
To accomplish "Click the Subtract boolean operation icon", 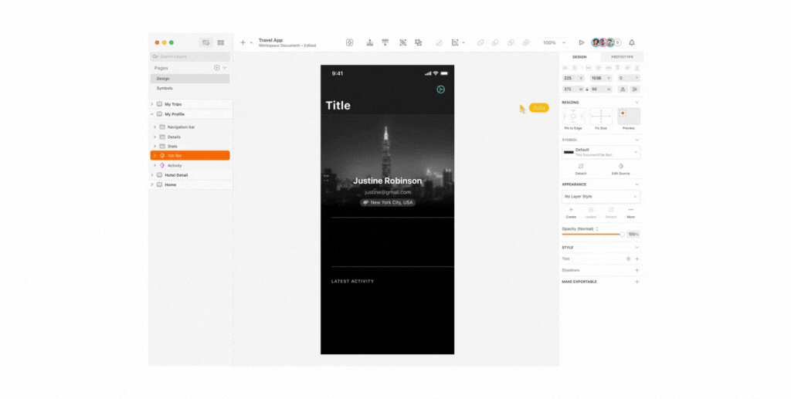I will [495, 42].
